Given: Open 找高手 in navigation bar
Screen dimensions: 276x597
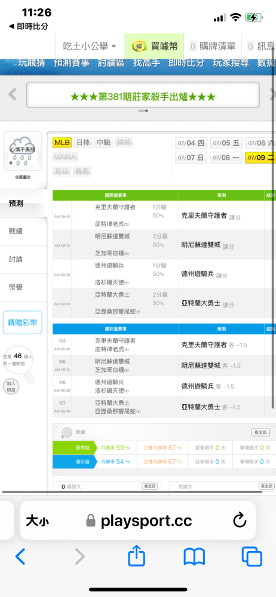Looking at the screenshot, I should pyautogui.click(x=147, y=63).
